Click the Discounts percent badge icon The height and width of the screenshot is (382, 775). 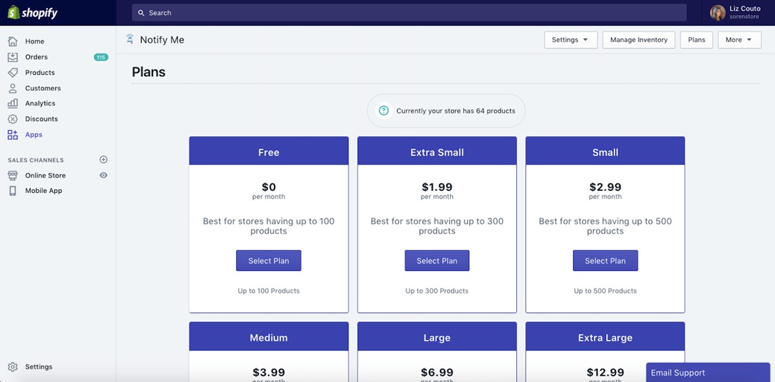(13, 119)
